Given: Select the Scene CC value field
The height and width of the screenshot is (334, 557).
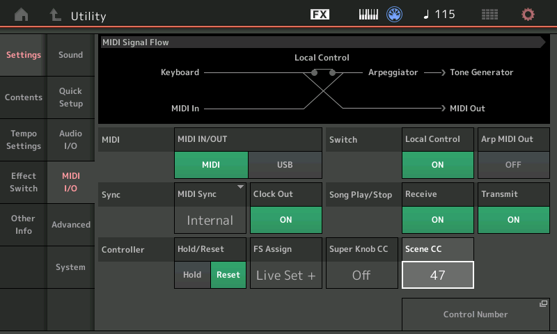Looking at the screenshot, I should [437, 275].
